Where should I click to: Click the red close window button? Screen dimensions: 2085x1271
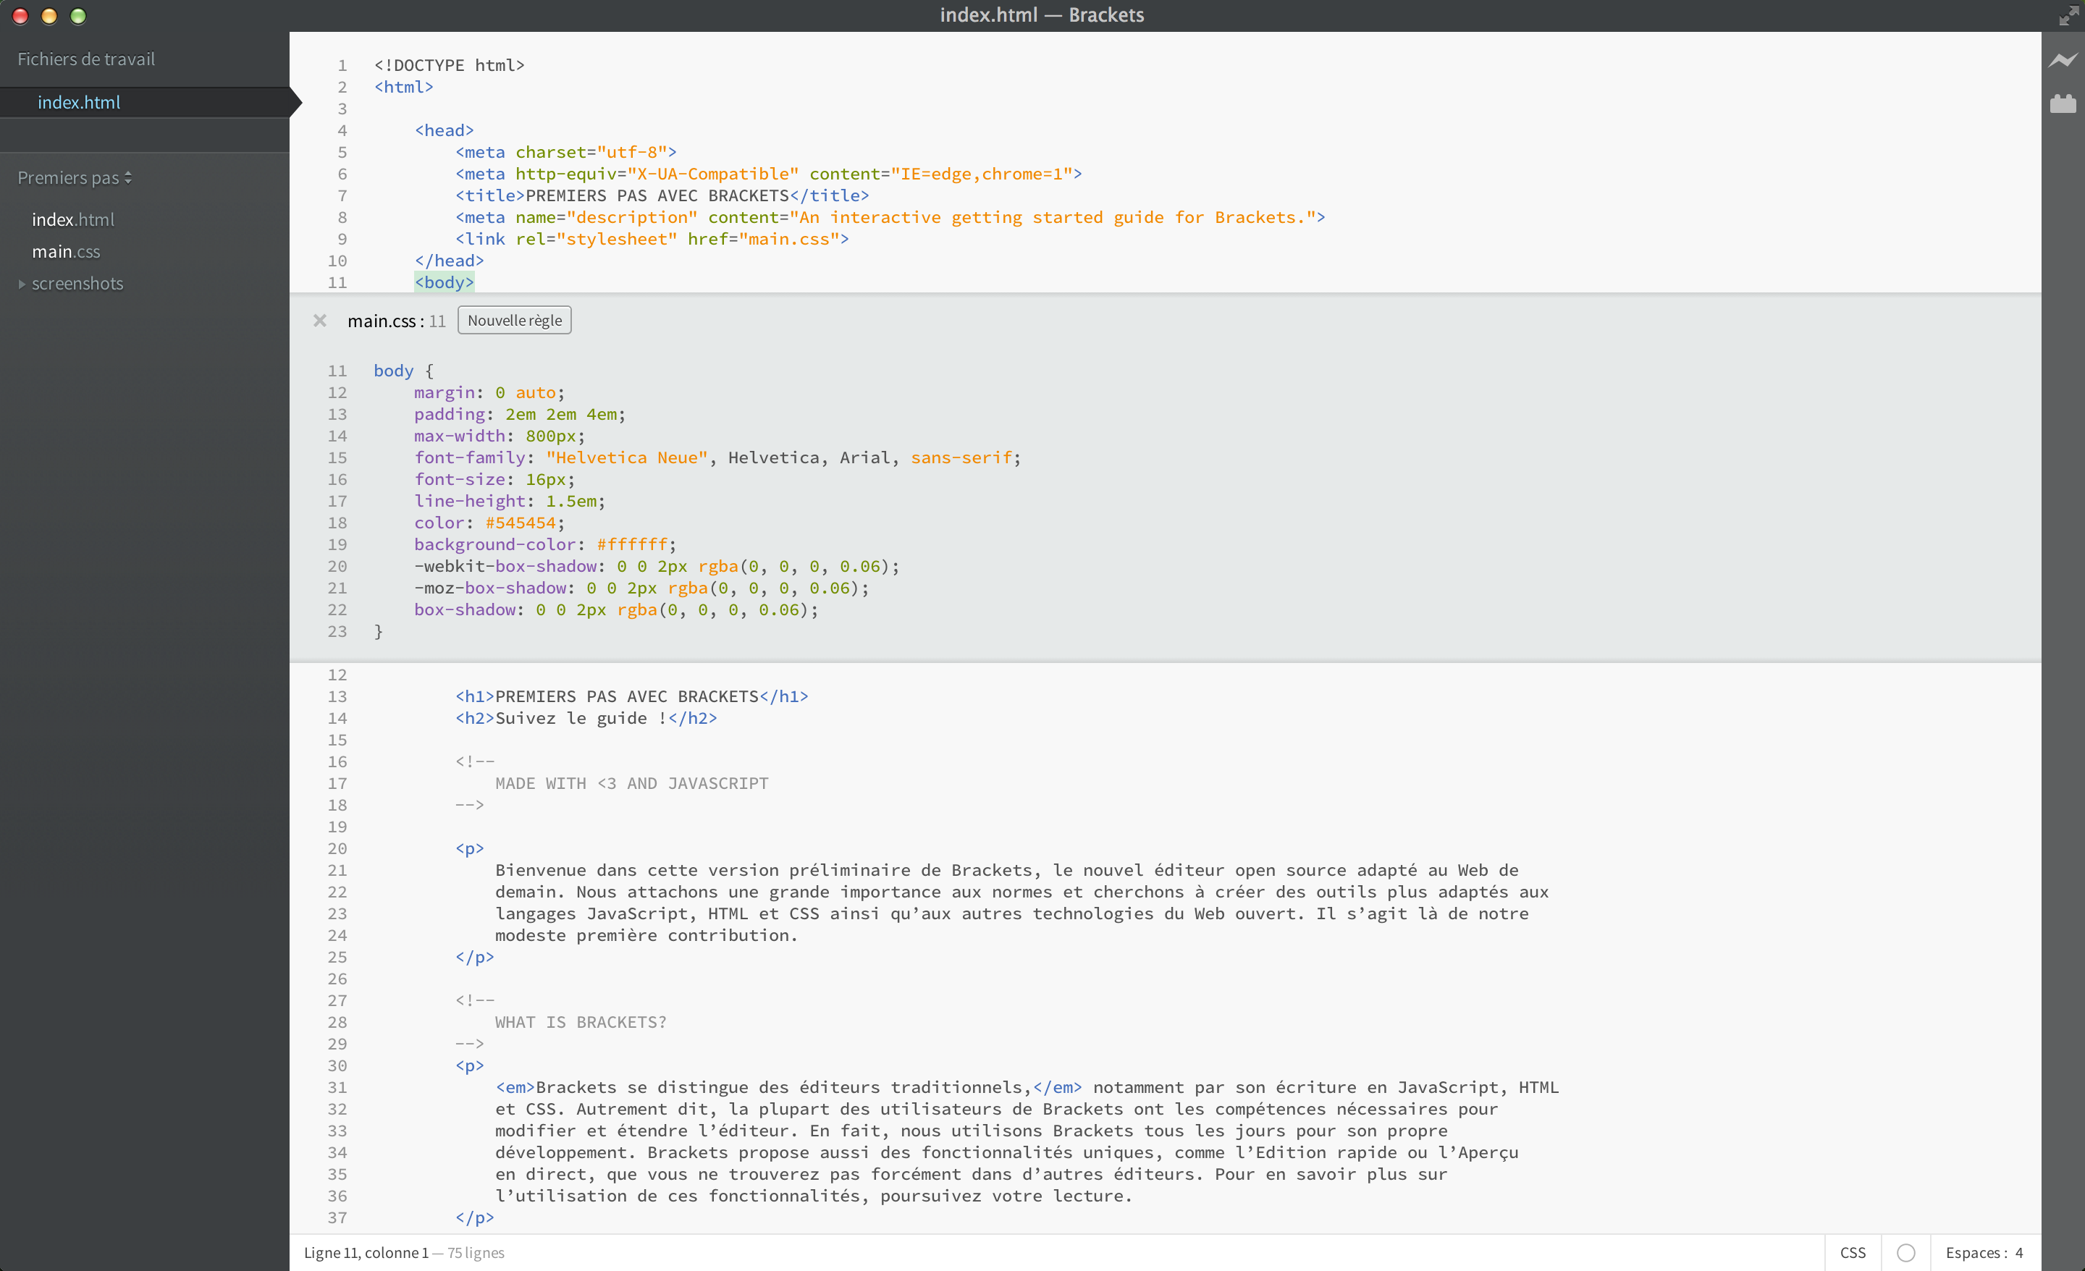[x=20, y=16]
